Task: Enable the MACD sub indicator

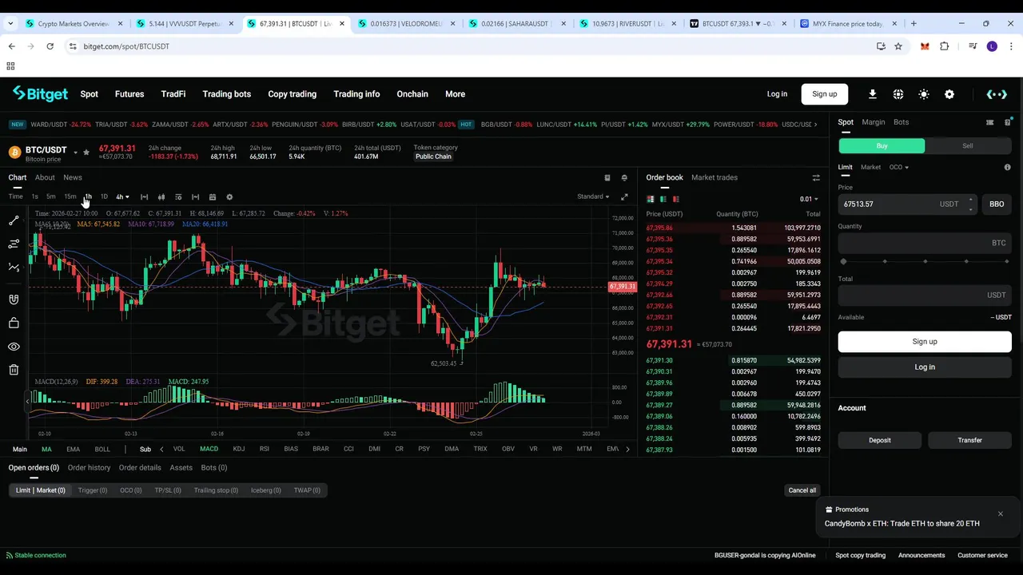Action: tap(209, 449)
